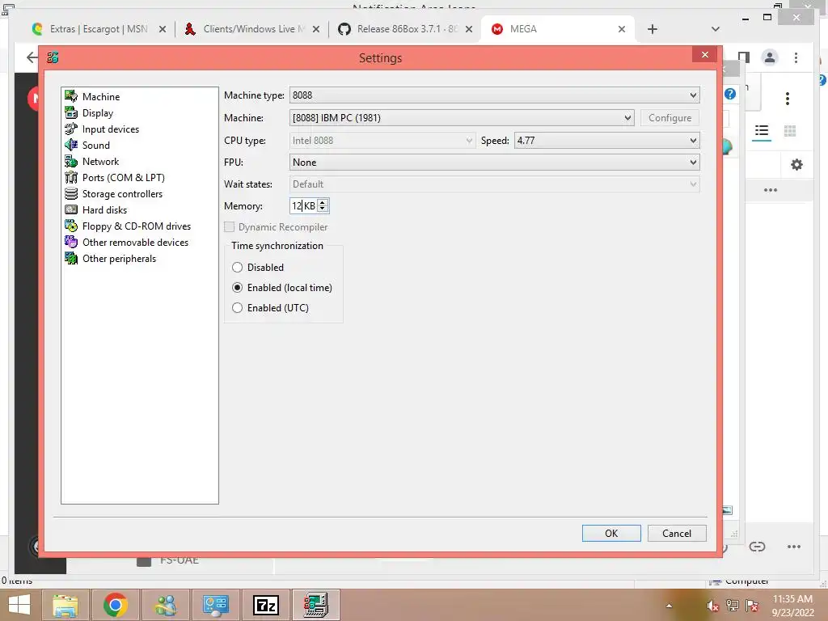The image size is (828, 621).
Task: Toggle Dynamic Recompiler checkbox
Action: [x=229, y=227]
